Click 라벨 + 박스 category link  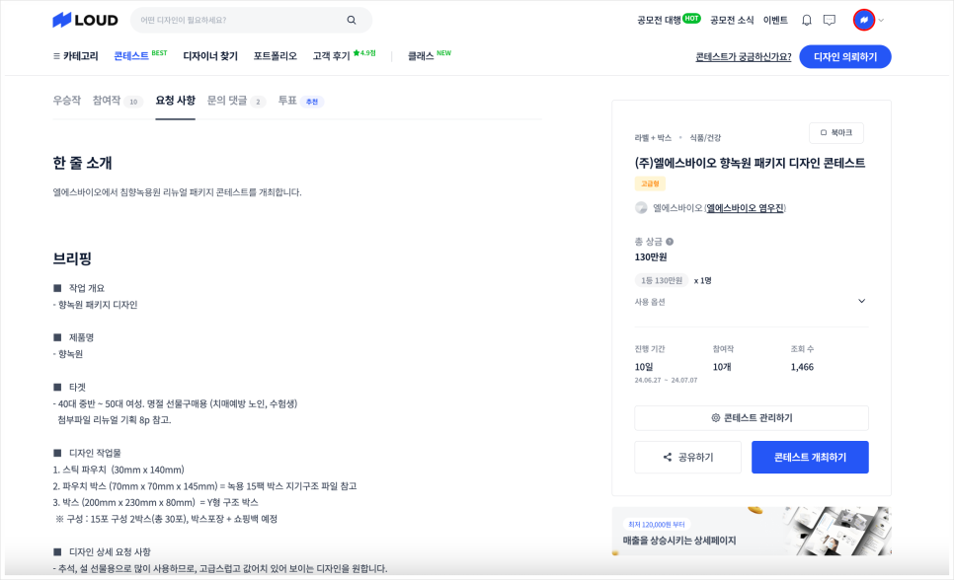point(653,138)
